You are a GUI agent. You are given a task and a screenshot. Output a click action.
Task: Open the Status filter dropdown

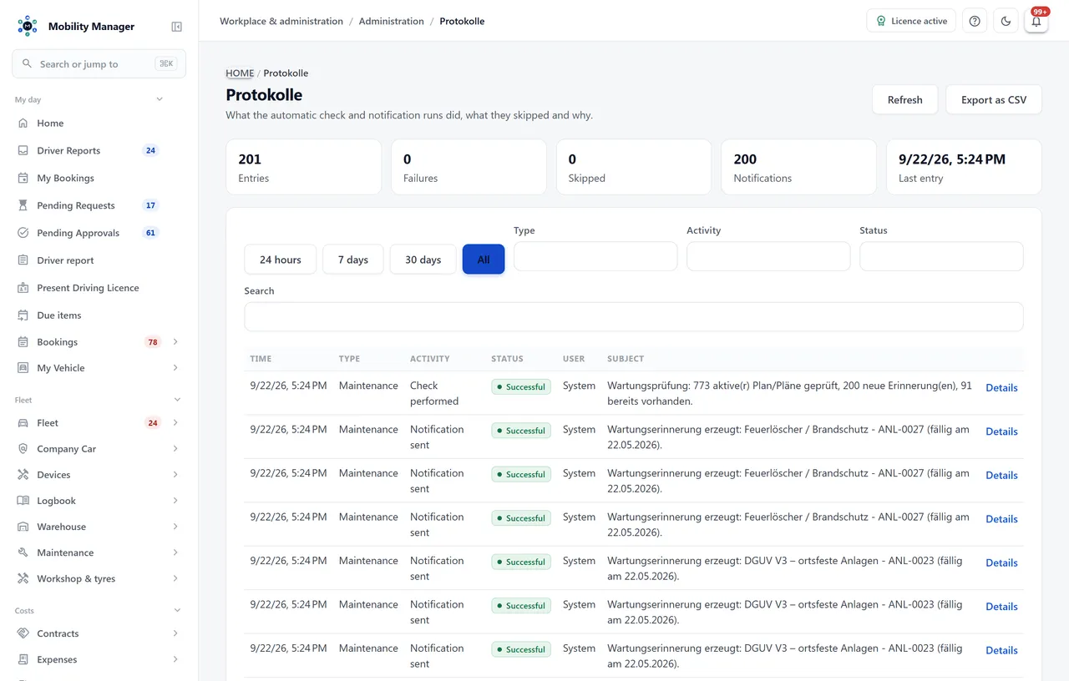(941, 256)
